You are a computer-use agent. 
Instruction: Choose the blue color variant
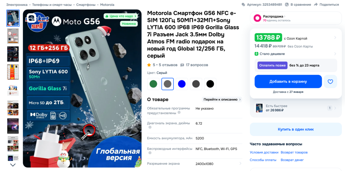coord(182,84)
